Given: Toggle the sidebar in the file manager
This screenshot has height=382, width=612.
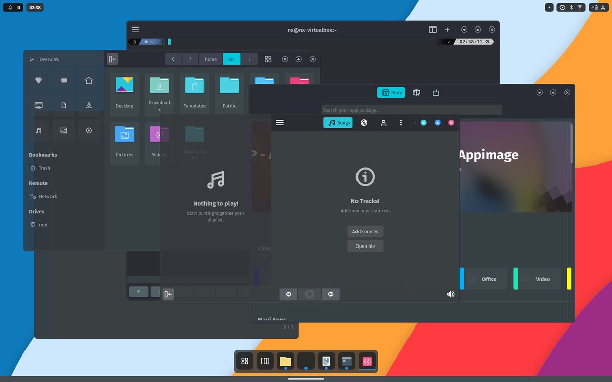Looking at the screenshot, I should (113, 59).
